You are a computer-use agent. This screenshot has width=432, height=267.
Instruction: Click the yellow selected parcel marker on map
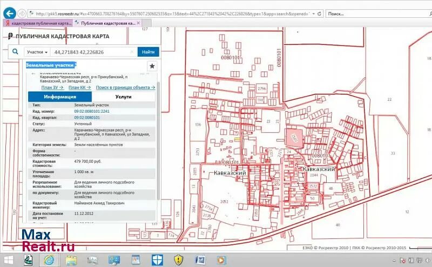[237, 140]
